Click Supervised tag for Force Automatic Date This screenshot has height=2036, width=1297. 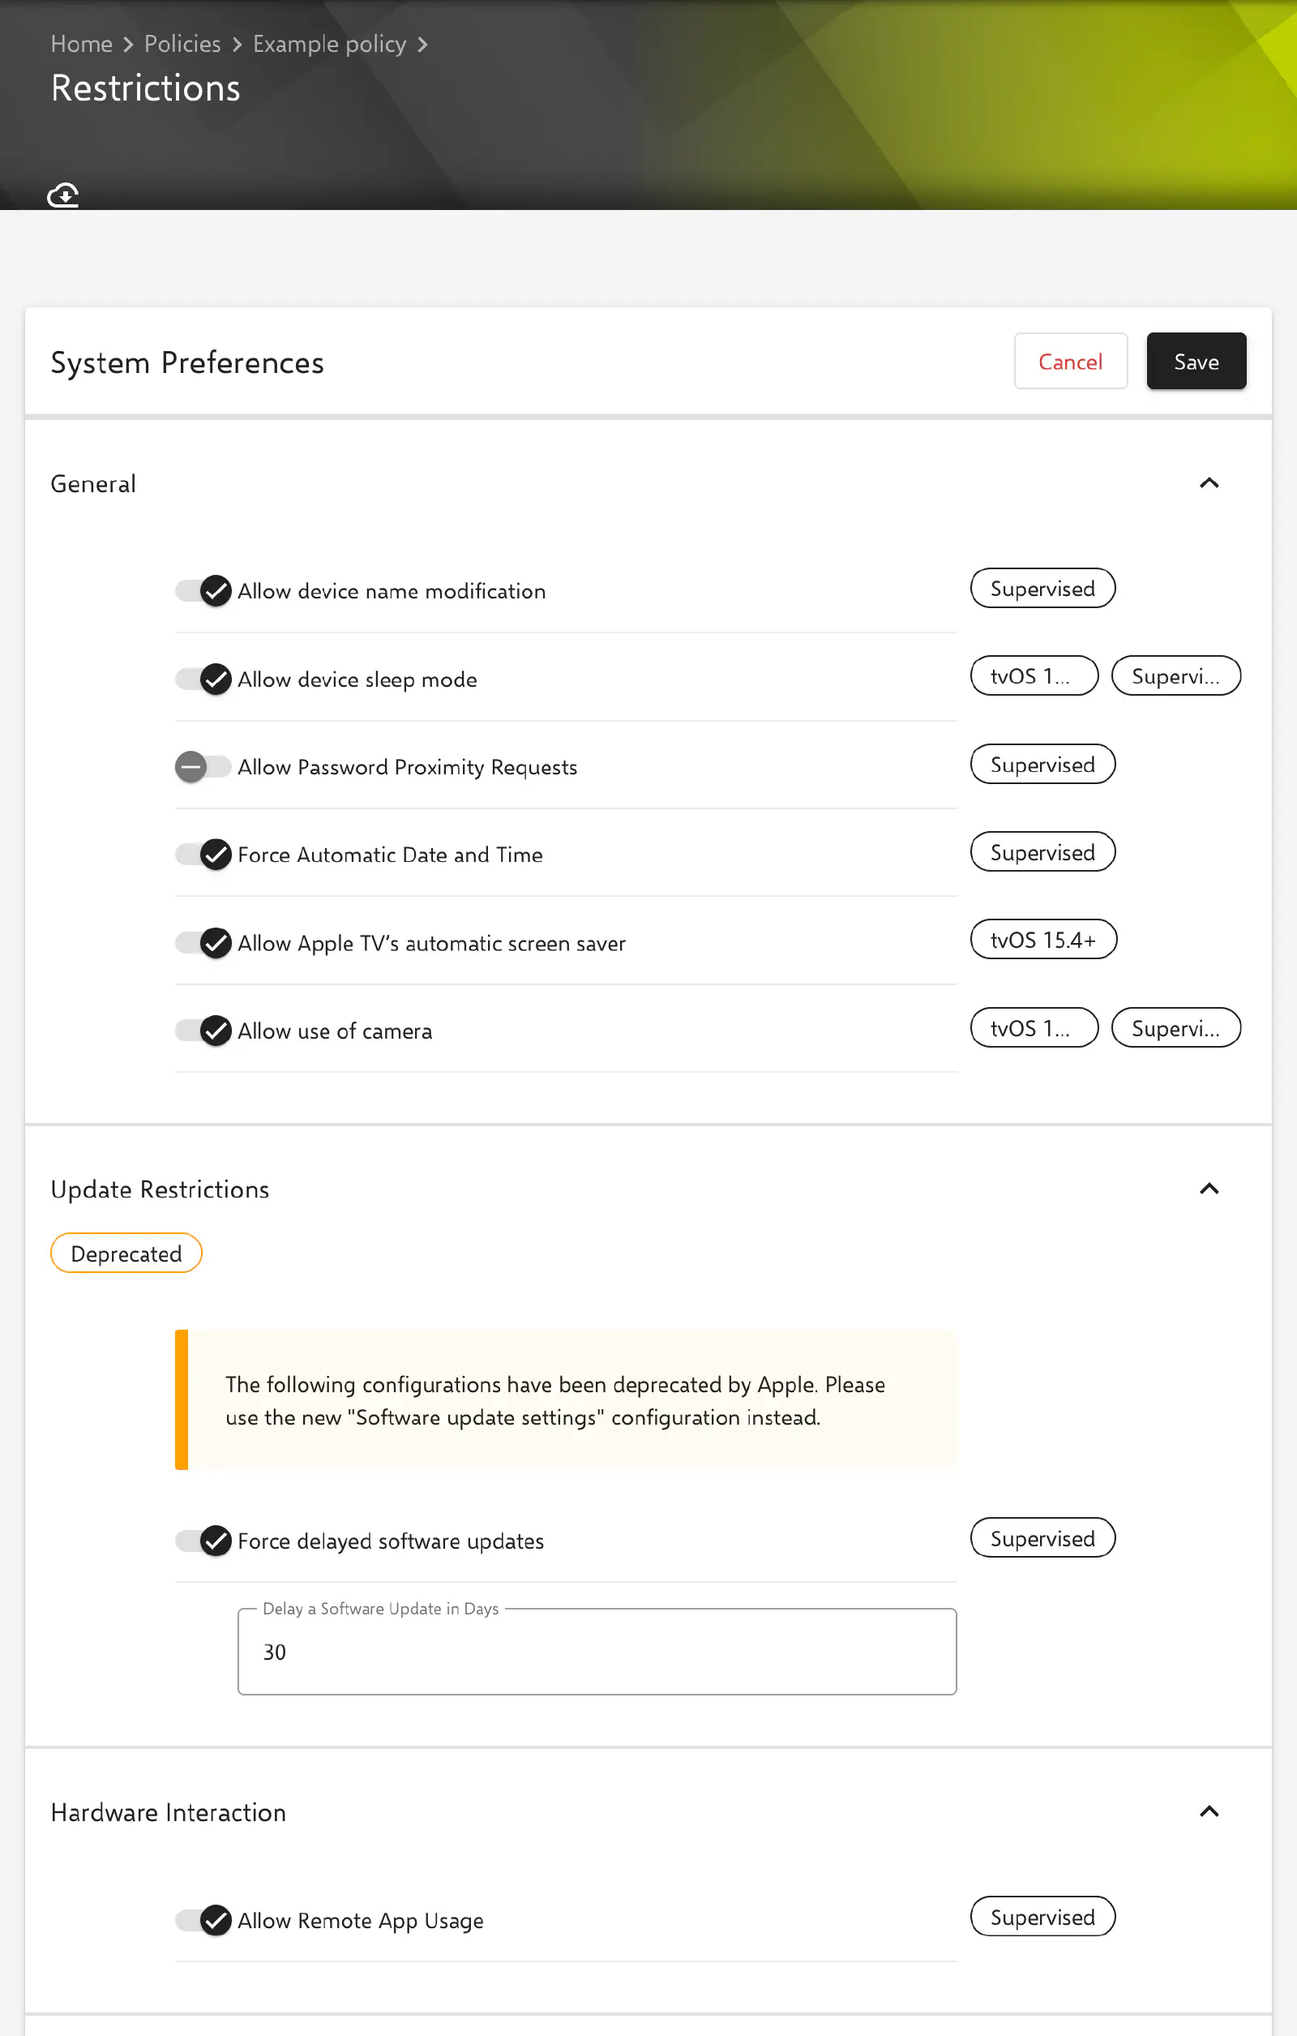(1042, 852)
